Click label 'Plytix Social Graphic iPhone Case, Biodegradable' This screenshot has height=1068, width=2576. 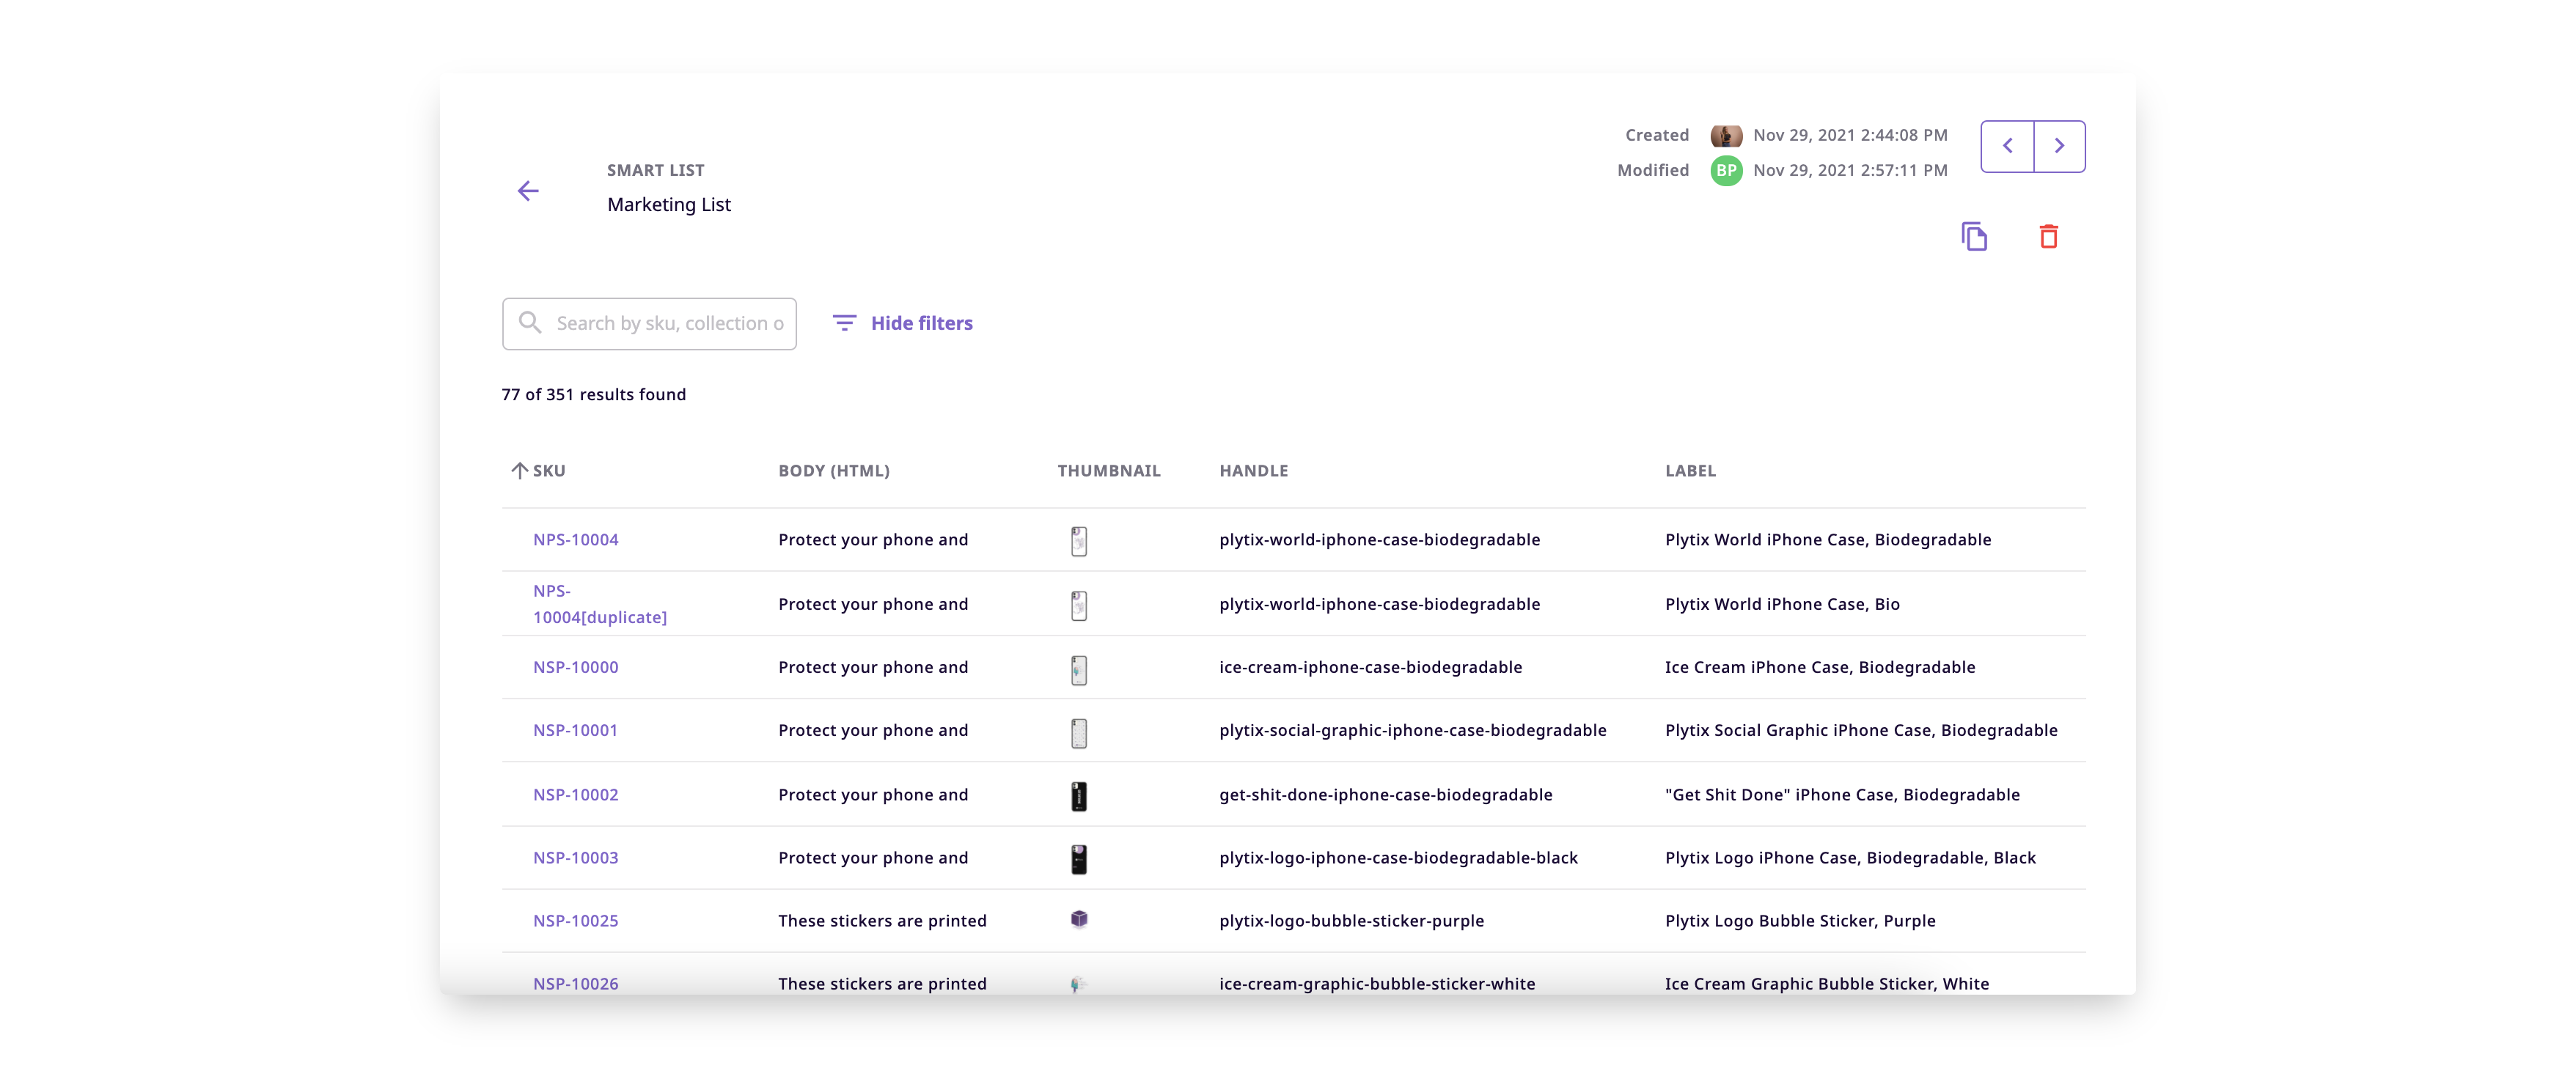click(x=1860, y=730)
